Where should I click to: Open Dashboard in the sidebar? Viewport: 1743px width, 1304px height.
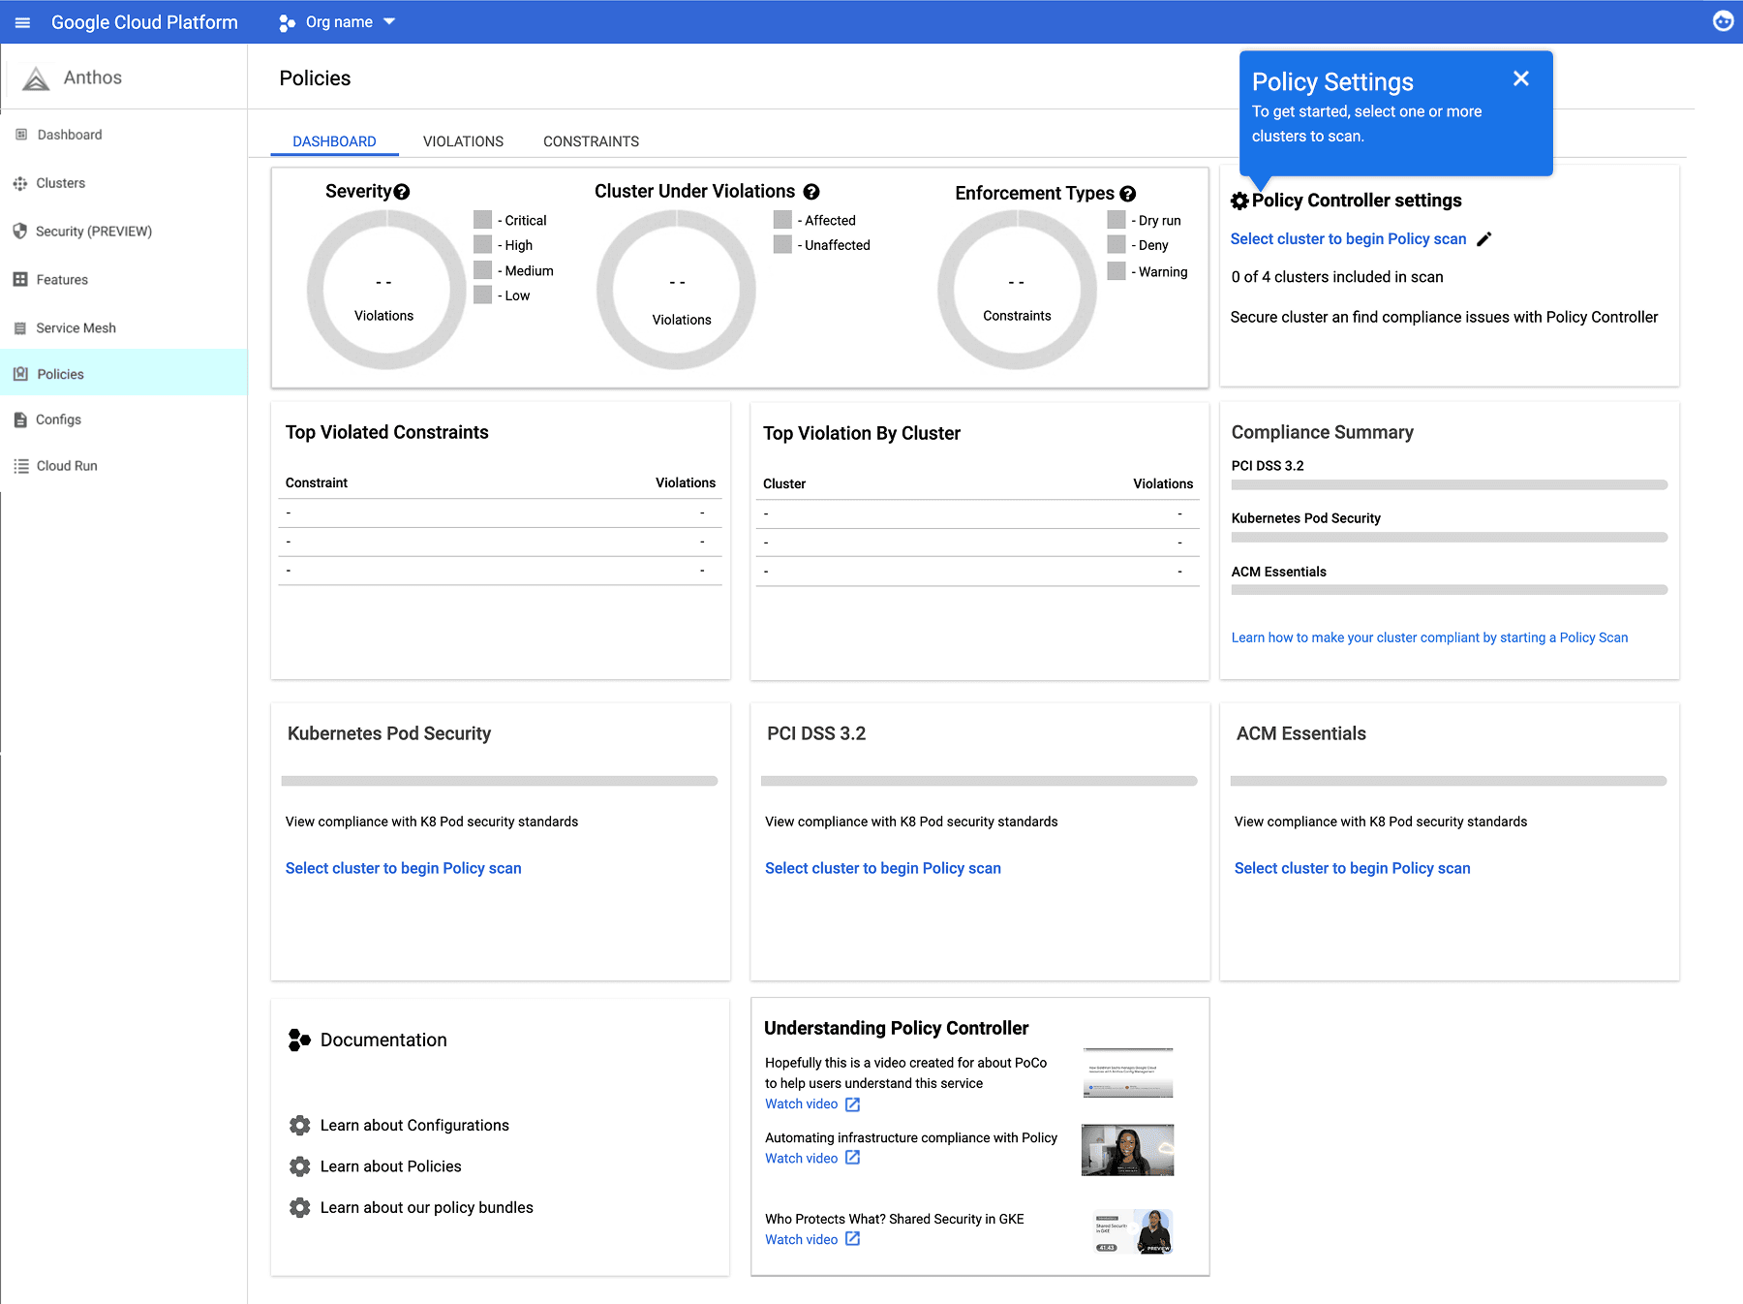70,135
